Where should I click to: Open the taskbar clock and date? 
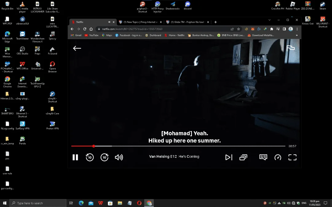click(314, 203)
